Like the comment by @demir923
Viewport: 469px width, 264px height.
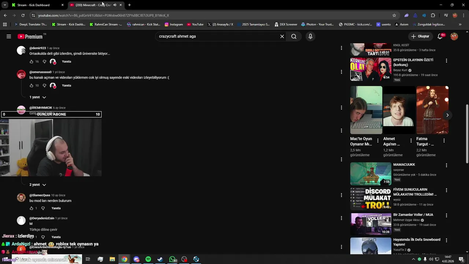[x=32, y=62]
